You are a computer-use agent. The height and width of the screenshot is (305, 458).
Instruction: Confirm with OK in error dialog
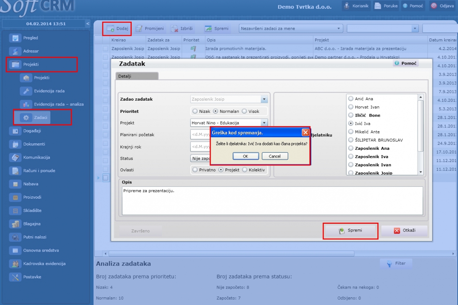pos(245,156)
